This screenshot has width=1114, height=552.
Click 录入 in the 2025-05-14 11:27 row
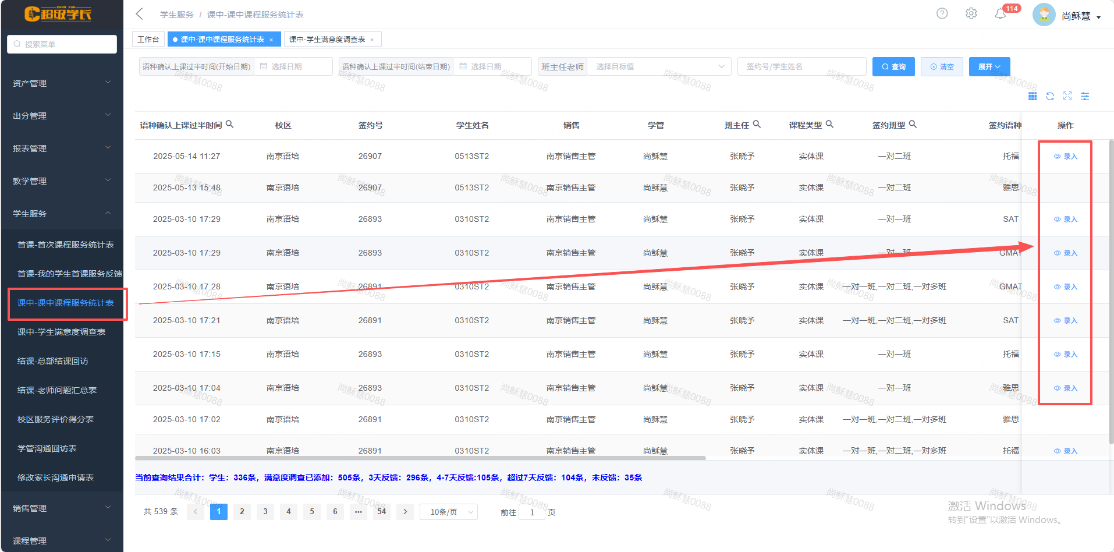pos(1066,157)
